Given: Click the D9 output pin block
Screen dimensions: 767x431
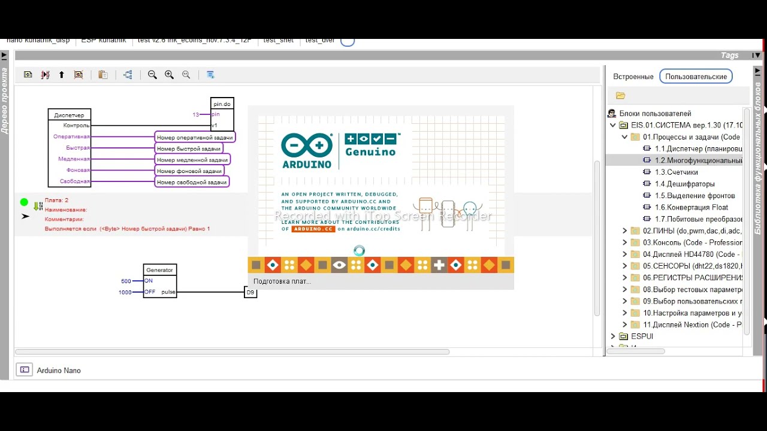Looking at the screenshot, I should (x=250, y=293).
